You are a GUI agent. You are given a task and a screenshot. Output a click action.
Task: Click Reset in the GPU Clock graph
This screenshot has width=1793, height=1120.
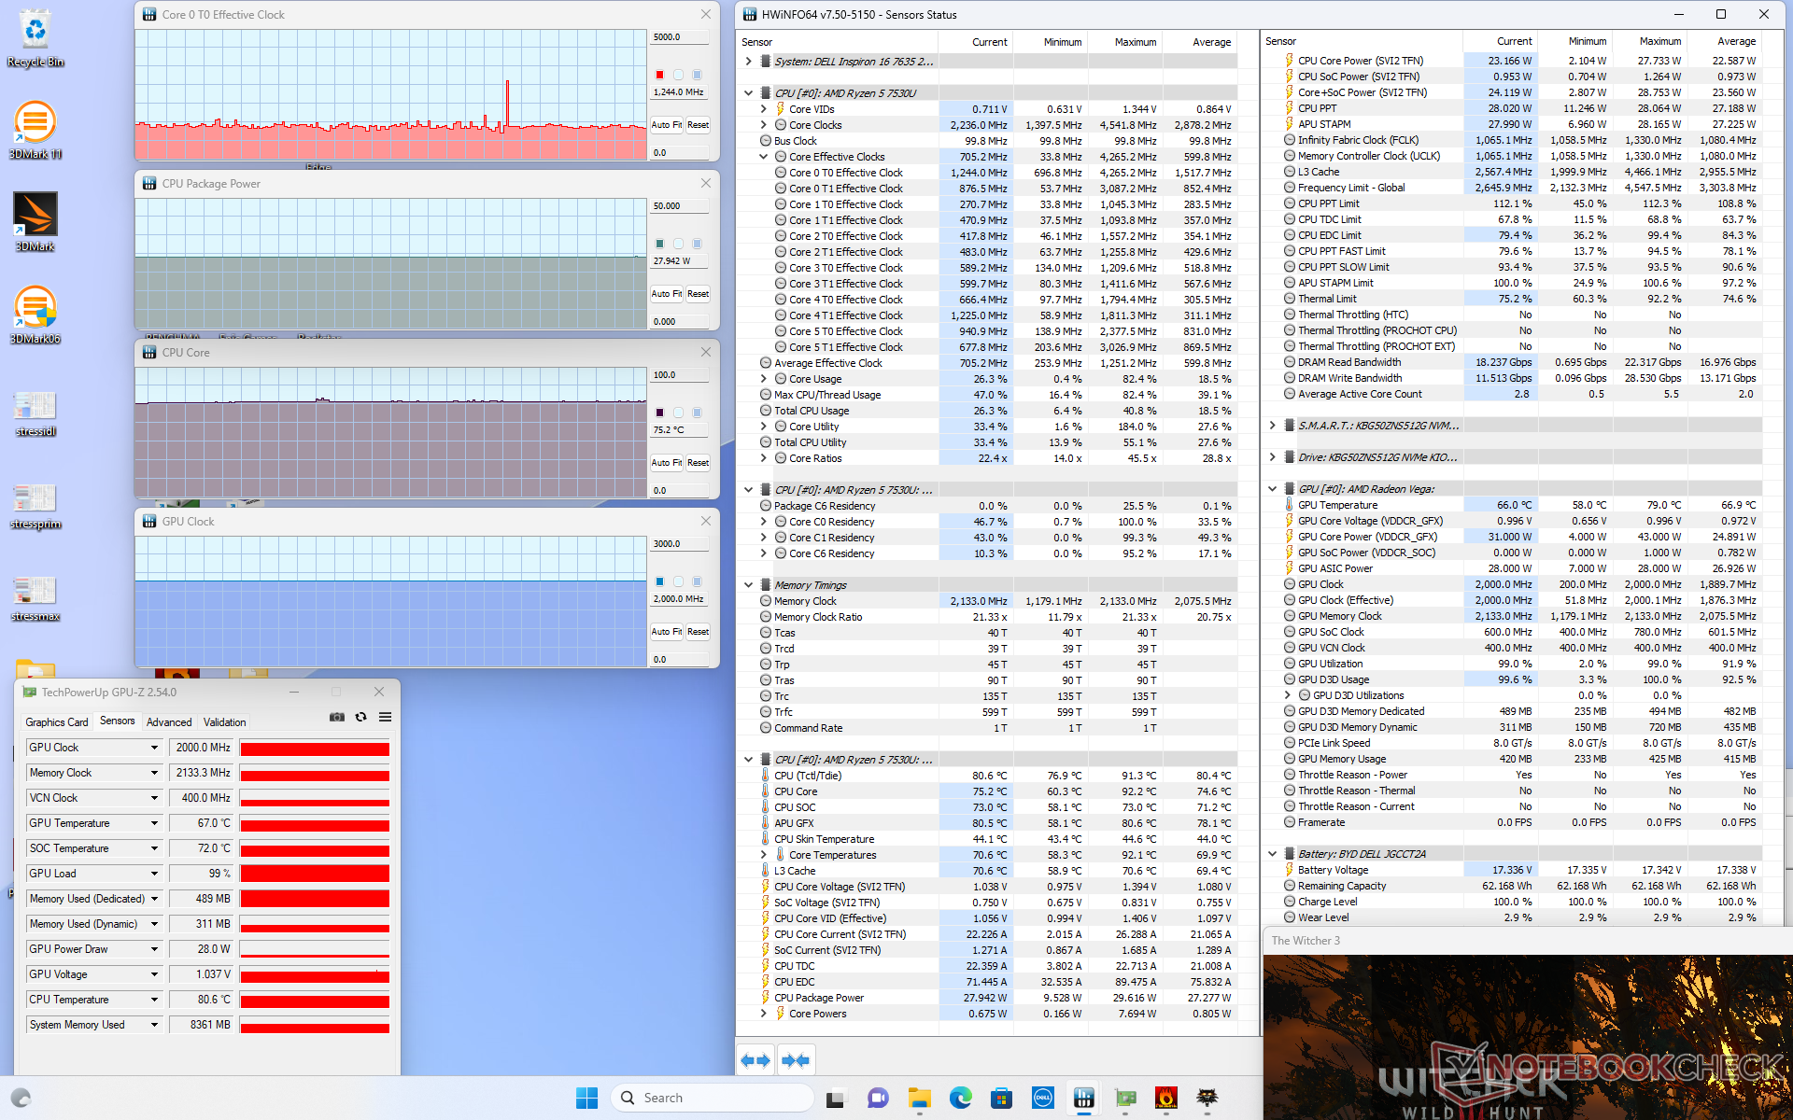pos(699,632)
